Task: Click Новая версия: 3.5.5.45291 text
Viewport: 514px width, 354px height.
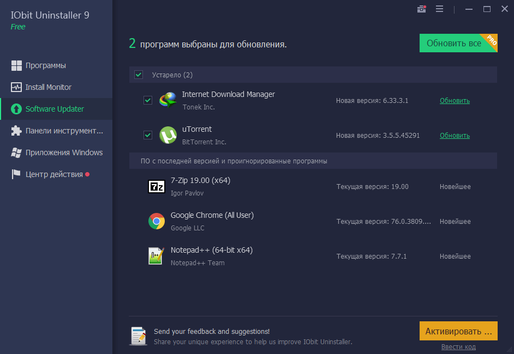Action: (x=378, y=136)
